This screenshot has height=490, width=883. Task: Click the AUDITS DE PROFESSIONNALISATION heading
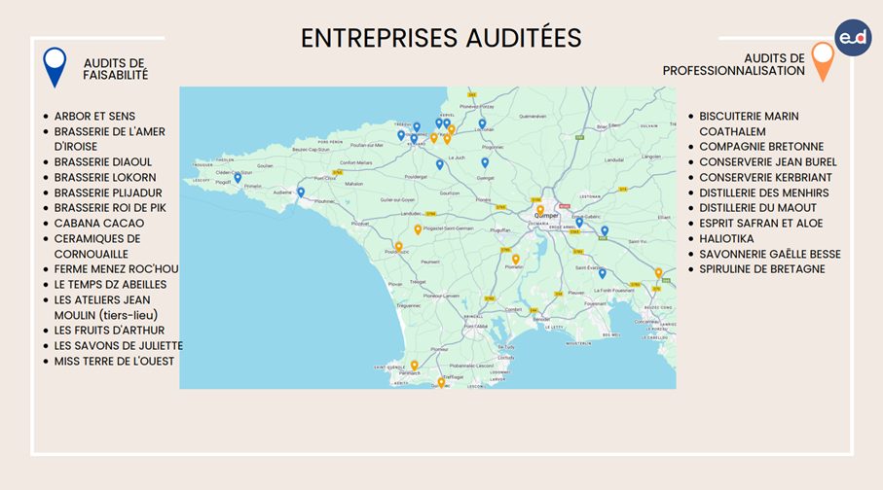pos(734,65)
